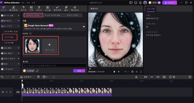Click the microphone voice-over record icon
The image size is (194, 103).
click(136, 77)
